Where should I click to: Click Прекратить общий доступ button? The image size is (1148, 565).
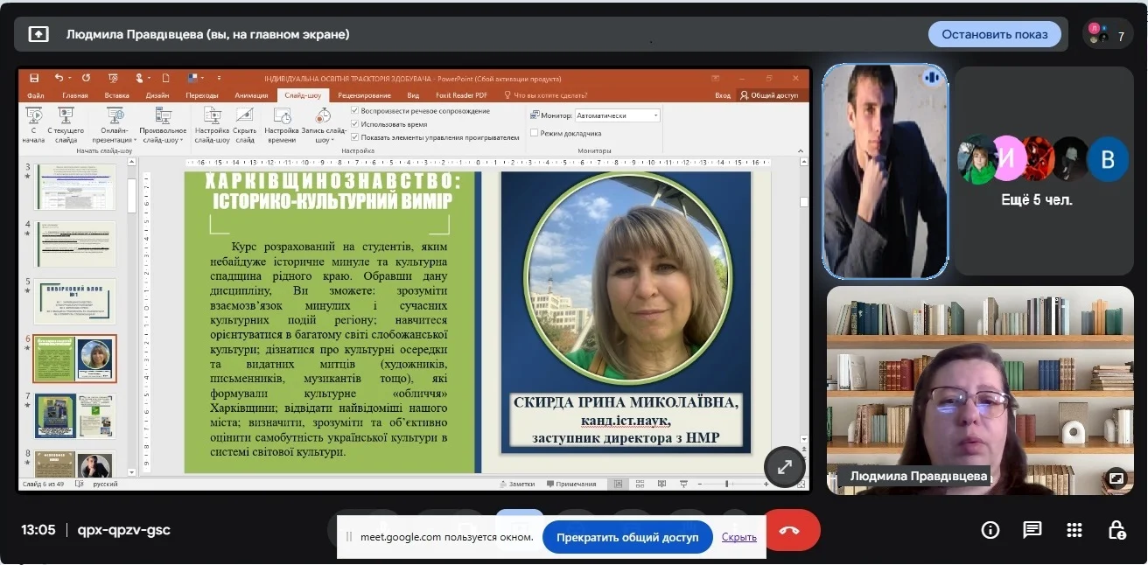627,537
